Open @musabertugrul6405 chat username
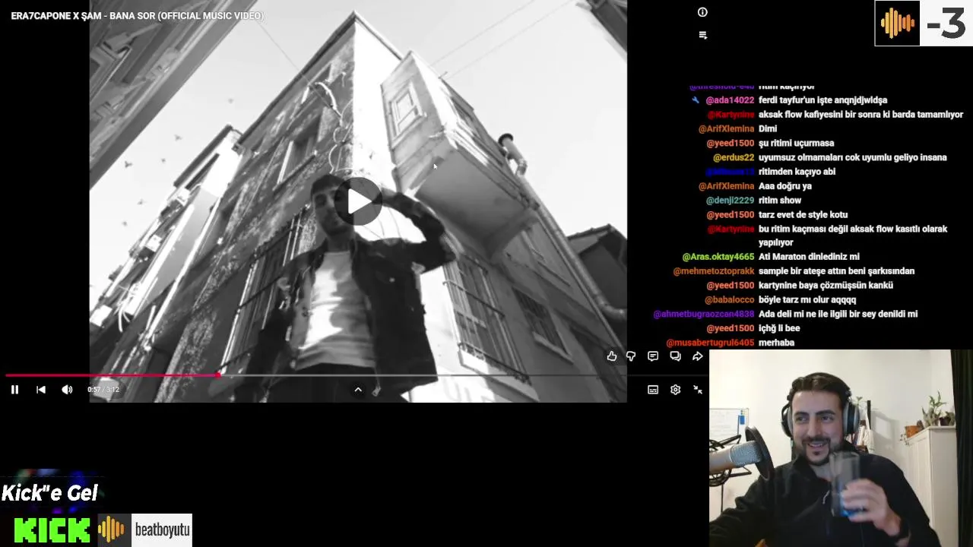The width and height of the screenshot is (973, 547). click(710, 343)
